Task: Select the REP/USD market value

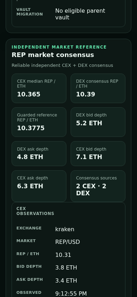Action: coord(67,242)
